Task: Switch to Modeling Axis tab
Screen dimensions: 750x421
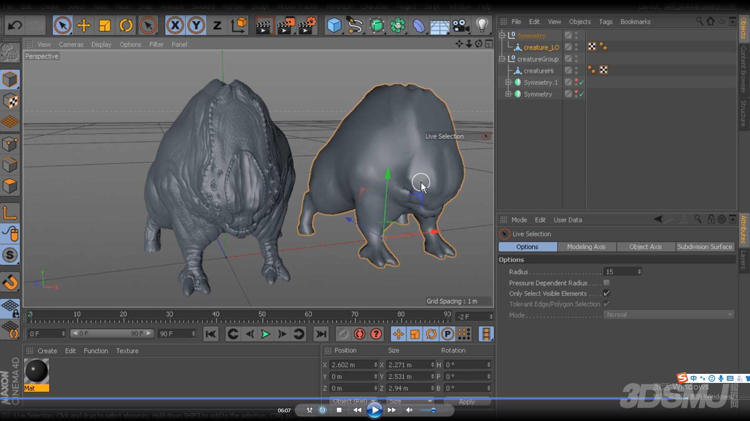Action: (586, 247)
